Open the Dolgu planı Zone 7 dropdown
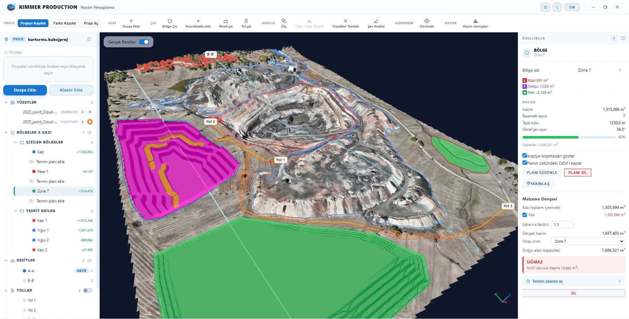This screenshot has width=629, height=319. [588, 241]
